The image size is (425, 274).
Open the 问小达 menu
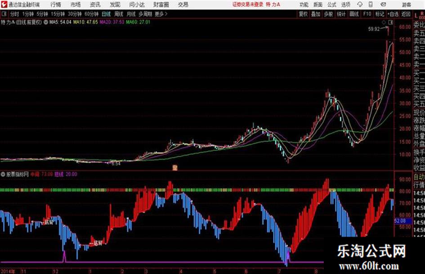click(137, 4)
